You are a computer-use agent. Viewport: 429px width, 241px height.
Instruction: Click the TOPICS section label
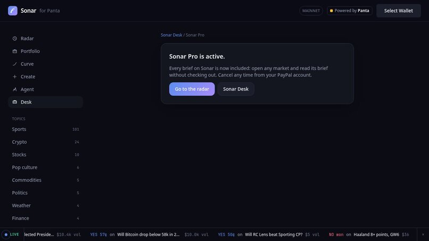(19, 119)
